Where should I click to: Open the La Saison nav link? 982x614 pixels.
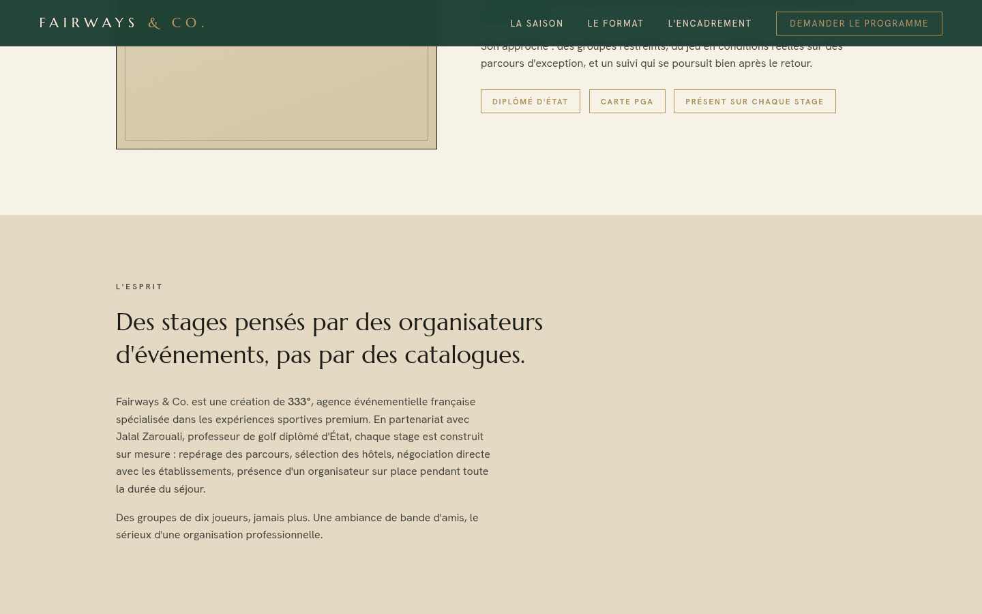tap(537, 23)
